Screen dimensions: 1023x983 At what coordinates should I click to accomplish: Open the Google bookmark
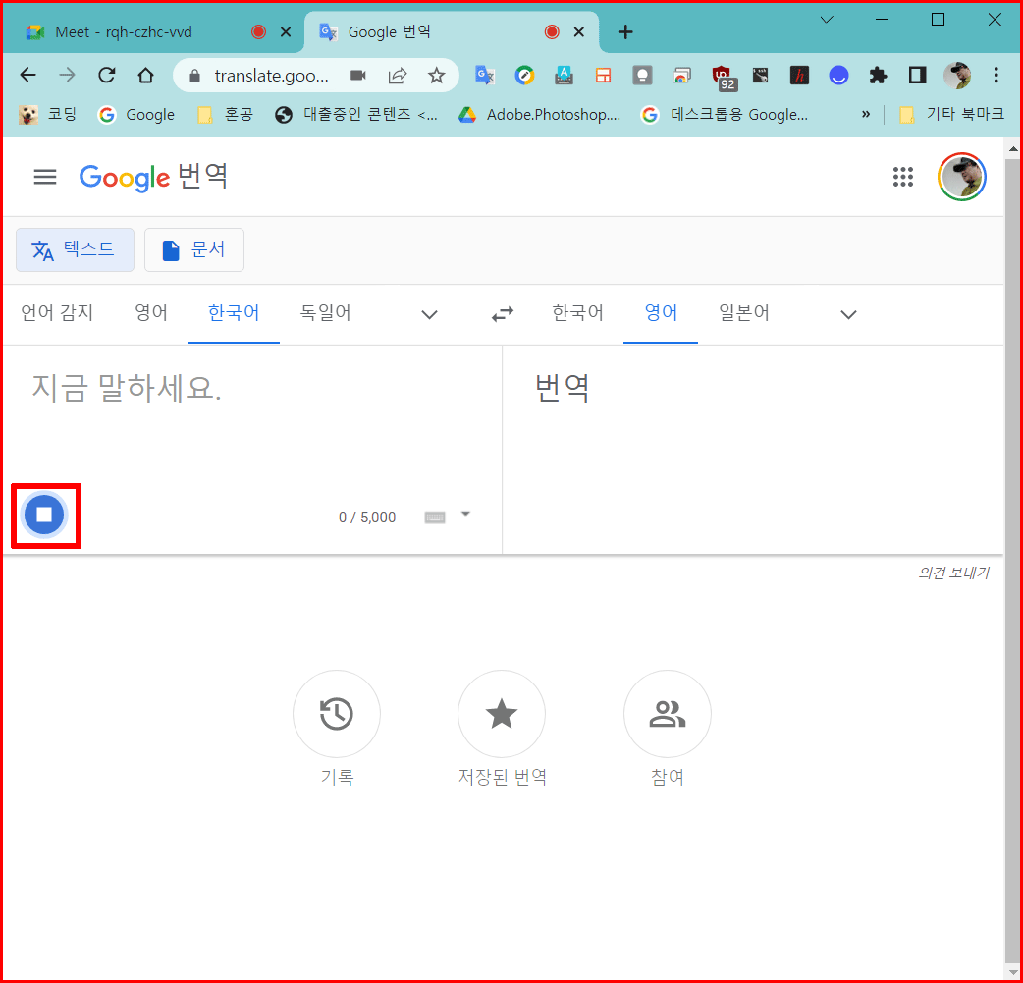[136, 115]
